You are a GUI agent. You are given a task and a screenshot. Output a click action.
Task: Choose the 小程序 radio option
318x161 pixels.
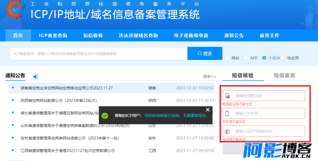tap(264, 58)
